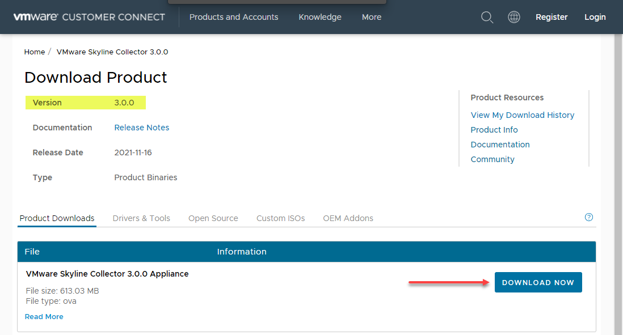Click File type ova text
Image resolution: width=623 pixels, height=335 pixels.
pyautogui.click(x=51, y=301)
